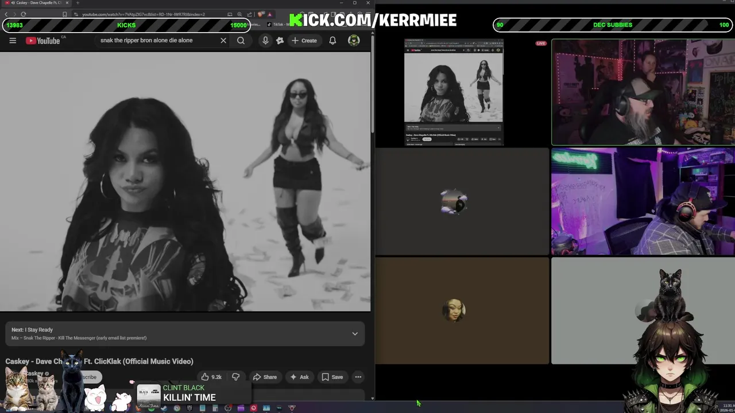Go forward in the browser
Image resolution: width=735 pixels, height=413 pixels.
tap(15, 14)
